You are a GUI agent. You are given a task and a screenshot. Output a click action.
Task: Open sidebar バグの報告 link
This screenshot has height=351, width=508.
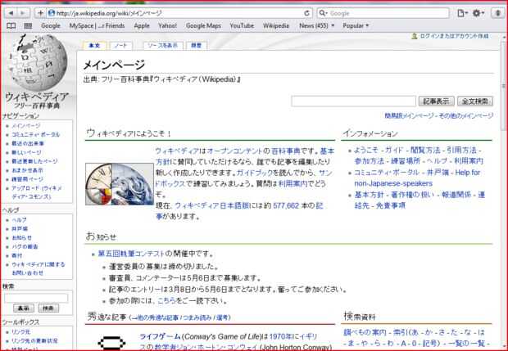pyautogui.click(x=25, y=246)
